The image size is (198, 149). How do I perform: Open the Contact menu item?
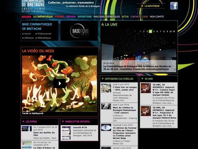pos(135,16)
